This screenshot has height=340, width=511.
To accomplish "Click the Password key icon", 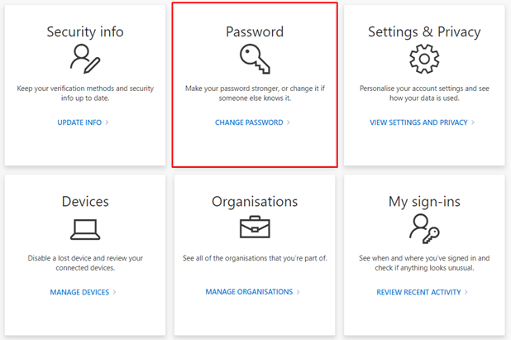I will 255,59.
